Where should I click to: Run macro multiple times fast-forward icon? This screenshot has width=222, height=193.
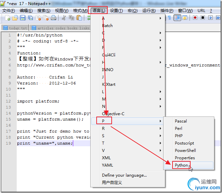[x=218, y=18]
